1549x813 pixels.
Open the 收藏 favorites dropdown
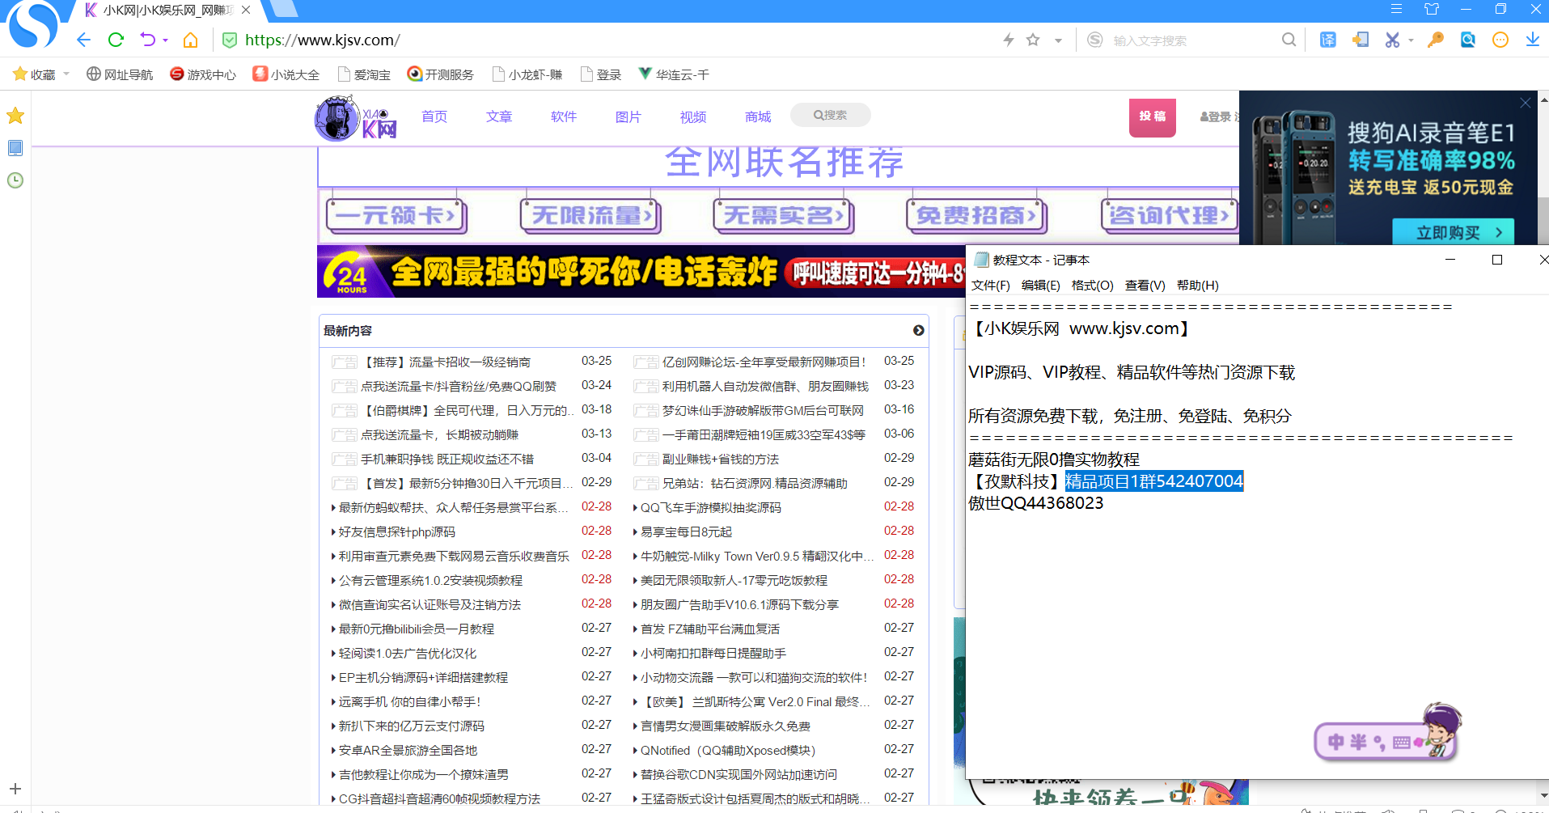point(39,74)
